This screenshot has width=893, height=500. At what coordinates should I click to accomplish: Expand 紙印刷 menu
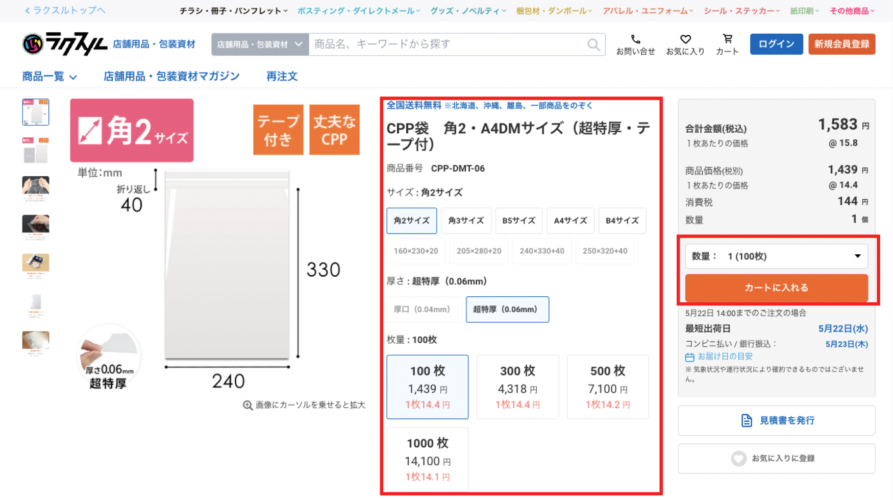[805, 11]
